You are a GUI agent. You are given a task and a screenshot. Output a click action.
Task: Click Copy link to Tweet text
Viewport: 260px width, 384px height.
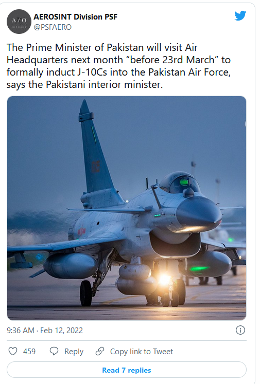click(x=142, y=352)
